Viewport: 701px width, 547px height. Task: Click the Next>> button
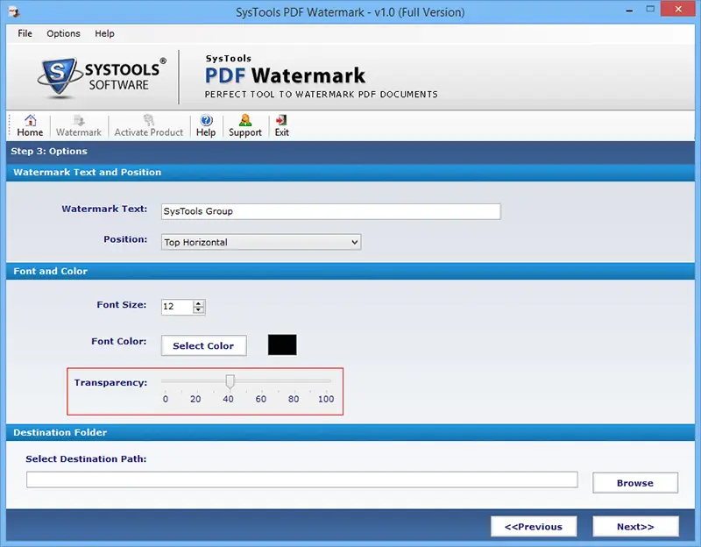coord(635,527)
